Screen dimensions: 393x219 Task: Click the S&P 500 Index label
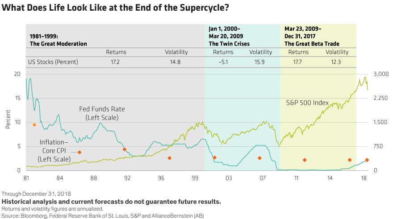[307, 103]
